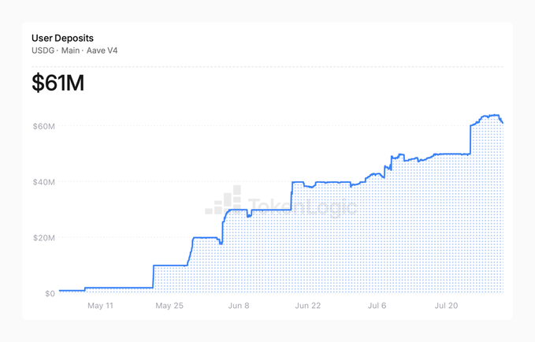
Task: Click the $40M y-axis label
Action: tap(43, 182)
